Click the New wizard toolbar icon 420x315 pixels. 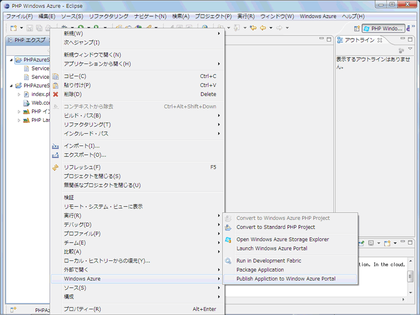(x=14, y=28)
